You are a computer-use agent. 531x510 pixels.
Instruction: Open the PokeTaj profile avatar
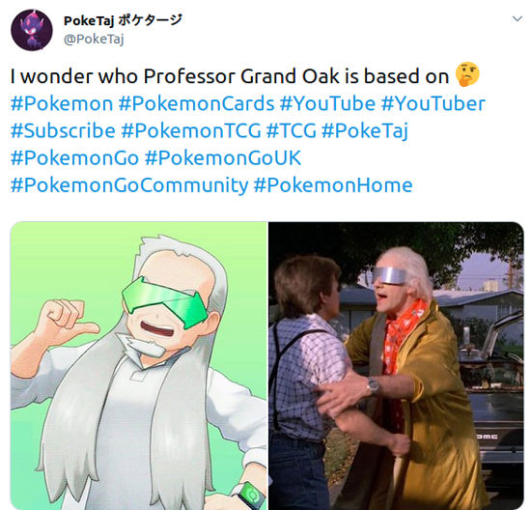pyautogui.click(x=32, y=30)
